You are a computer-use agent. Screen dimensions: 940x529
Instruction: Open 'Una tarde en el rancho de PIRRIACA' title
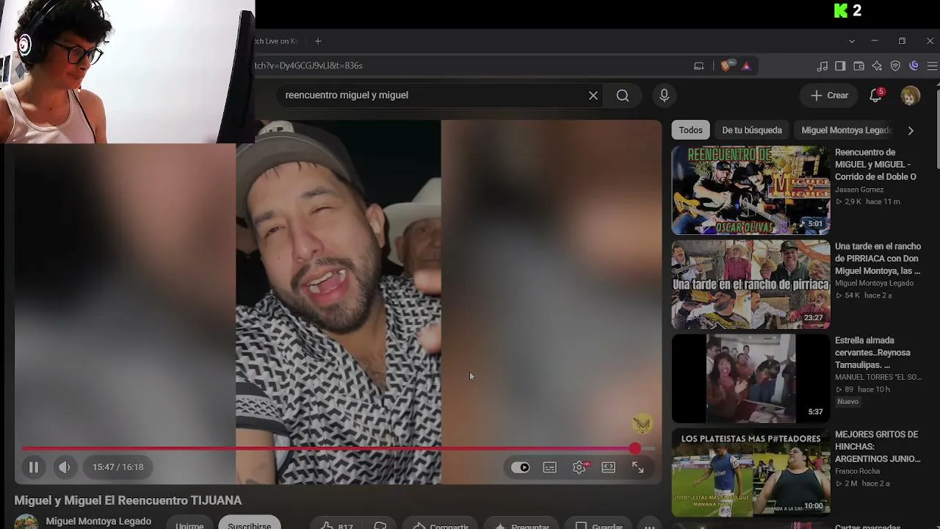878,259
